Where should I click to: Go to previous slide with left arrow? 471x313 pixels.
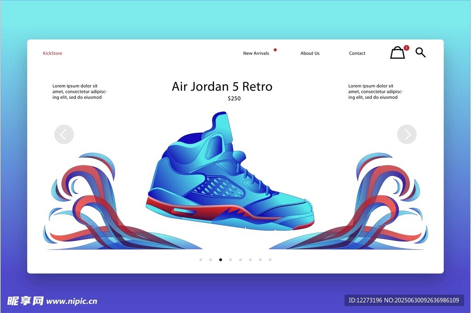[x=64, y=134]
